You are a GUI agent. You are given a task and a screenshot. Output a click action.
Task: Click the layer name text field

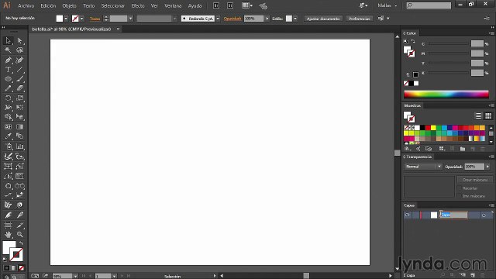click(x=453, y=215)
